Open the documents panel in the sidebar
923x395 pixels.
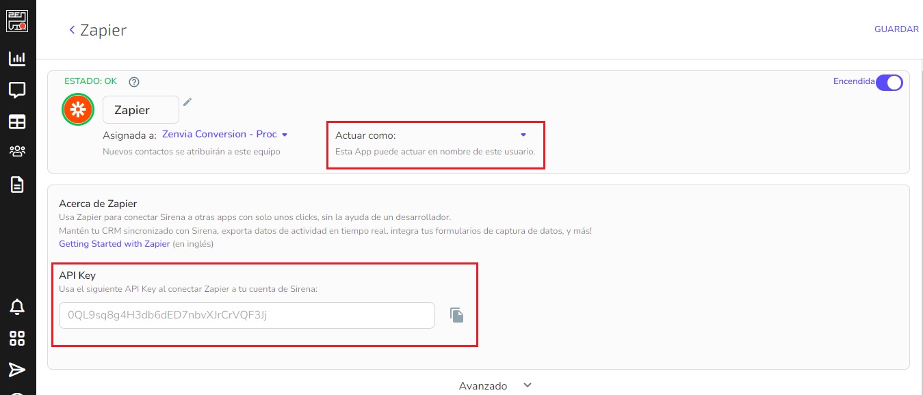tap(18, 184)
